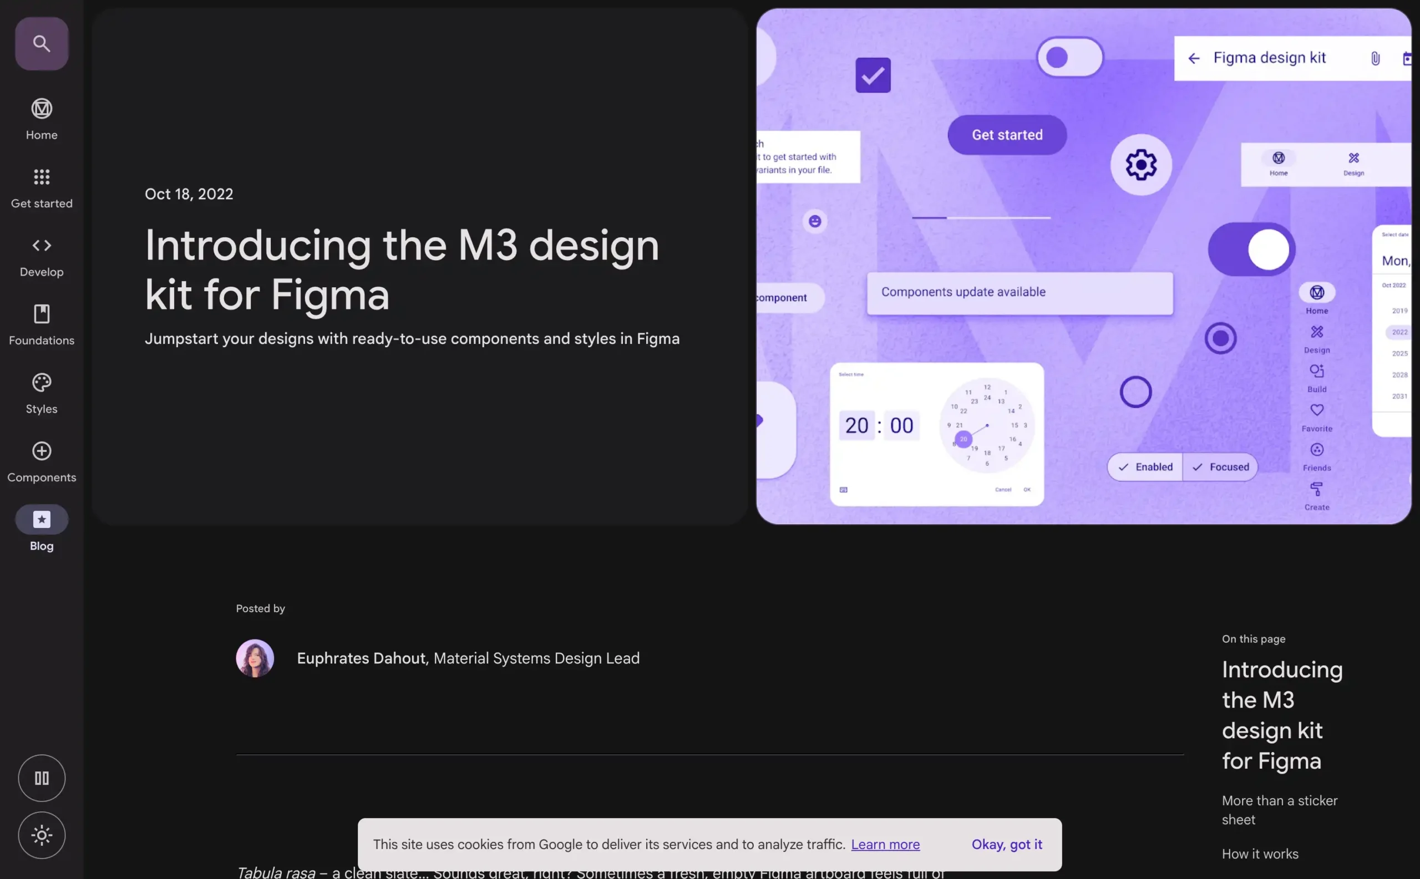Viewport: 1420px width, 879px height.
Task: Click the progress bar in hero illustration
Action: [981, 217]
